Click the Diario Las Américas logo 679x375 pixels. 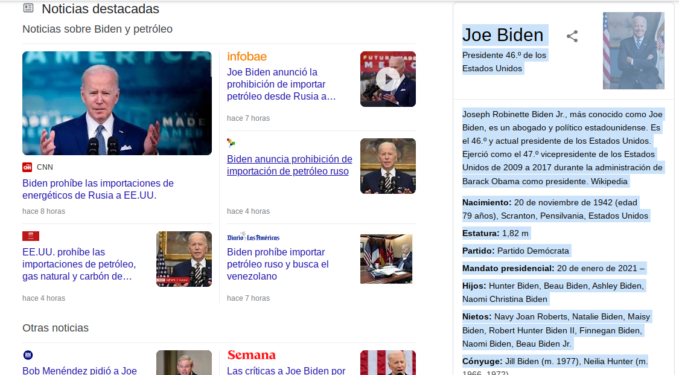click(x=253, y=237)
